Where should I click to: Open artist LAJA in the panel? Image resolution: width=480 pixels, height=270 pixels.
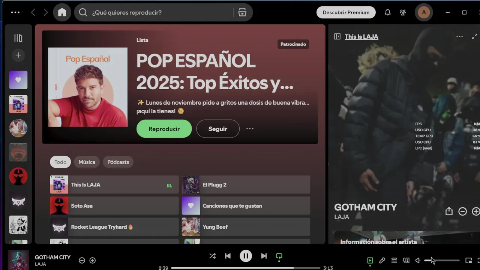click(x=342, y=217)
